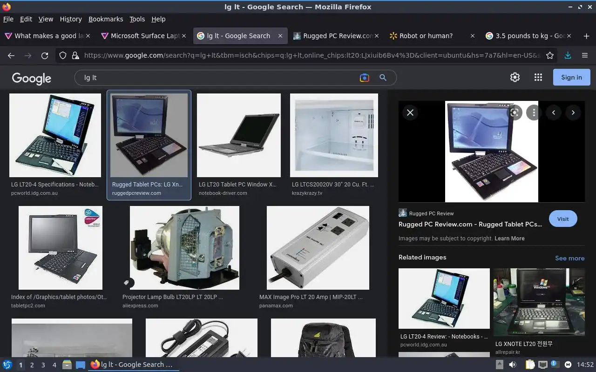Click the Google search input field
The width and height of the screenshot is (596, 372).
pyautogui.click(x=219, y=78)
